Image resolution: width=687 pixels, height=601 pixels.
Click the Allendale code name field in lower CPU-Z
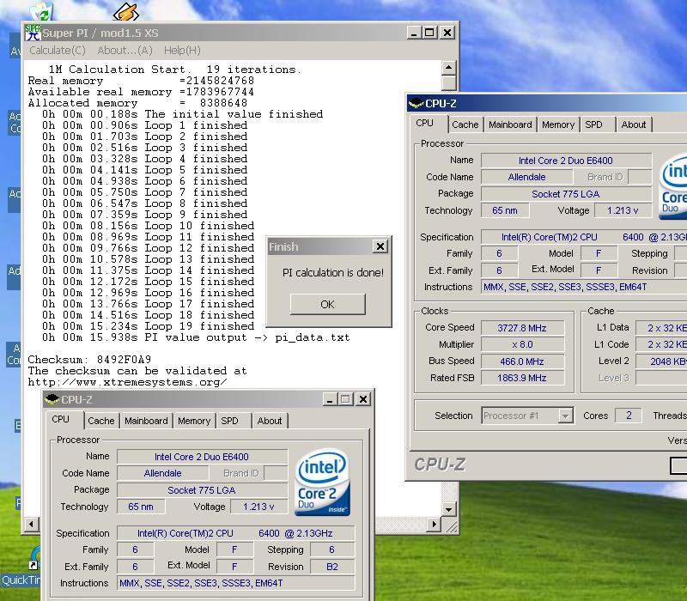click(x=162, y=473)
